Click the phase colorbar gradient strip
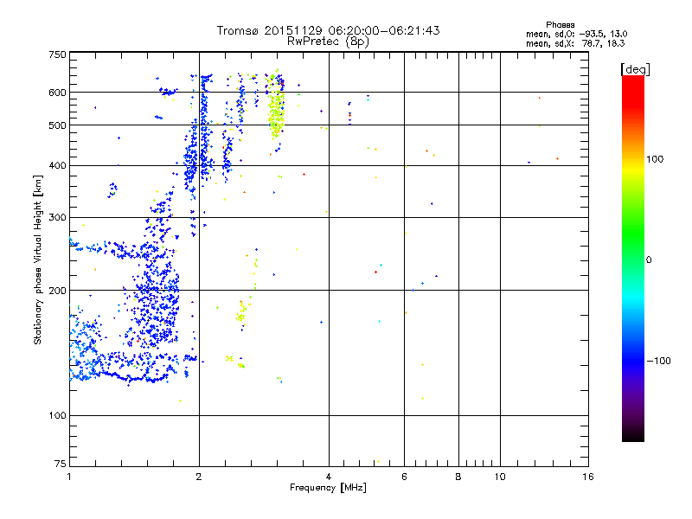 click(x=633, y=258)
